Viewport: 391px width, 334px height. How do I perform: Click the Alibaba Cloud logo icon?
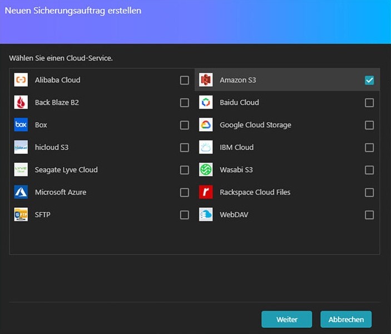pyautogui.click(x=21, y=80)
